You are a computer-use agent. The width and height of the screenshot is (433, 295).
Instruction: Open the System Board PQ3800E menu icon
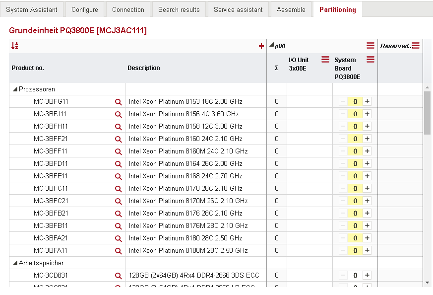pos(371,60)
